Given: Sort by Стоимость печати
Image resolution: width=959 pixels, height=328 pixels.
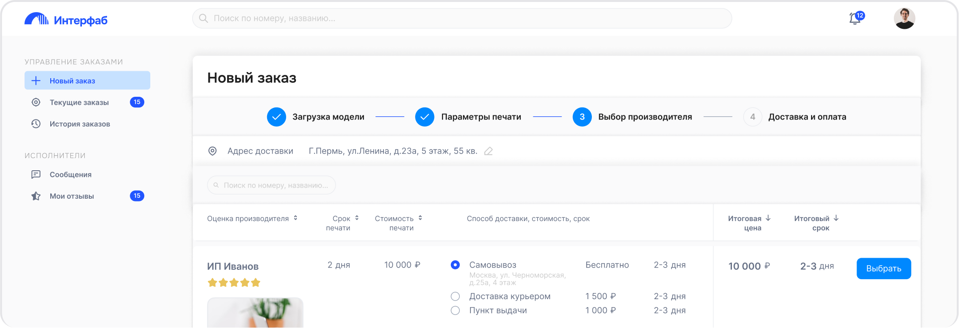Looking at the screenshot, I should pyautogui.click(x=420, y=218).
